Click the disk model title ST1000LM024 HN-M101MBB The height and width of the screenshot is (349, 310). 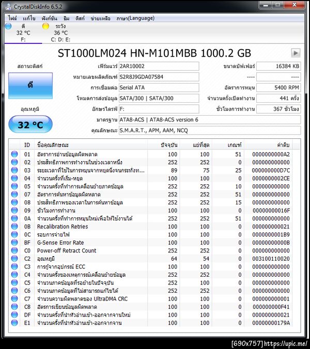tap(154, 53)
